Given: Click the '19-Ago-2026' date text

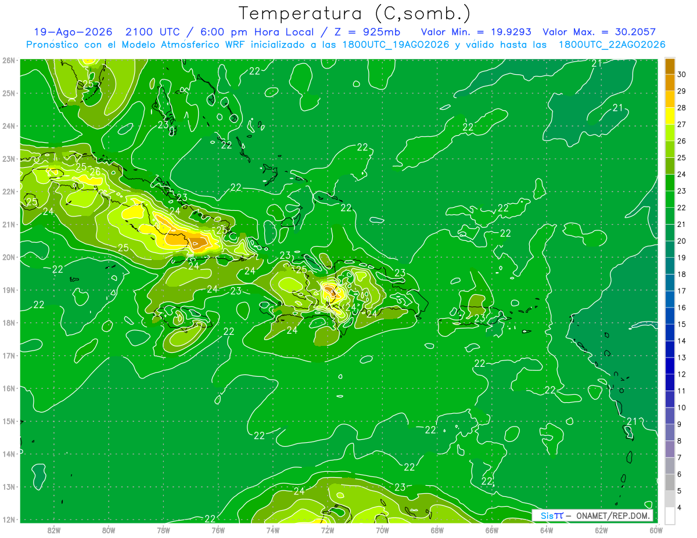Looking at the screenshot, I should coord(73,32).
